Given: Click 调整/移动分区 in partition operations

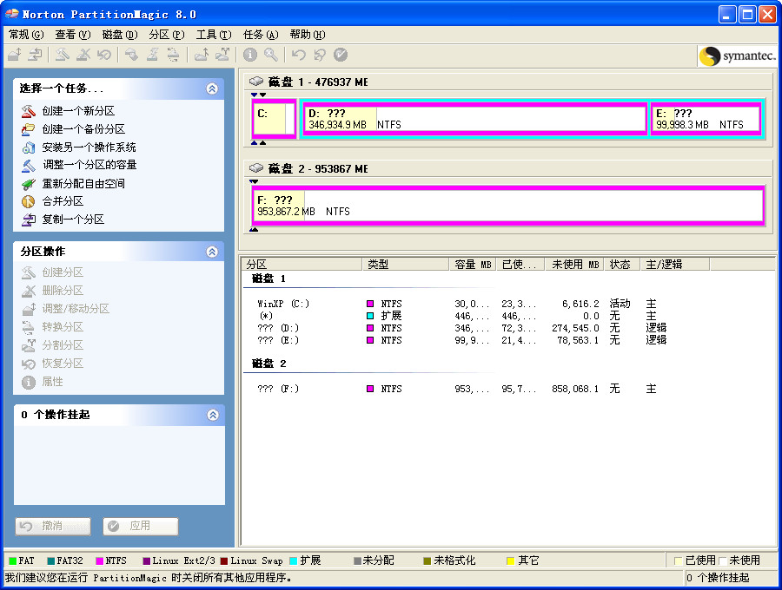Looking at the screenshot, I should click(x=76, y=309).
